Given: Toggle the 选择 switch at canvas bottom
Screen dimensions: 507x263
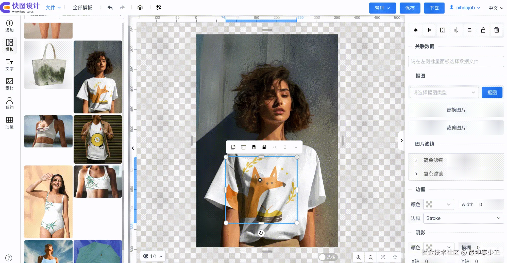Looking at the screenshot, I should tap(323, 257).
